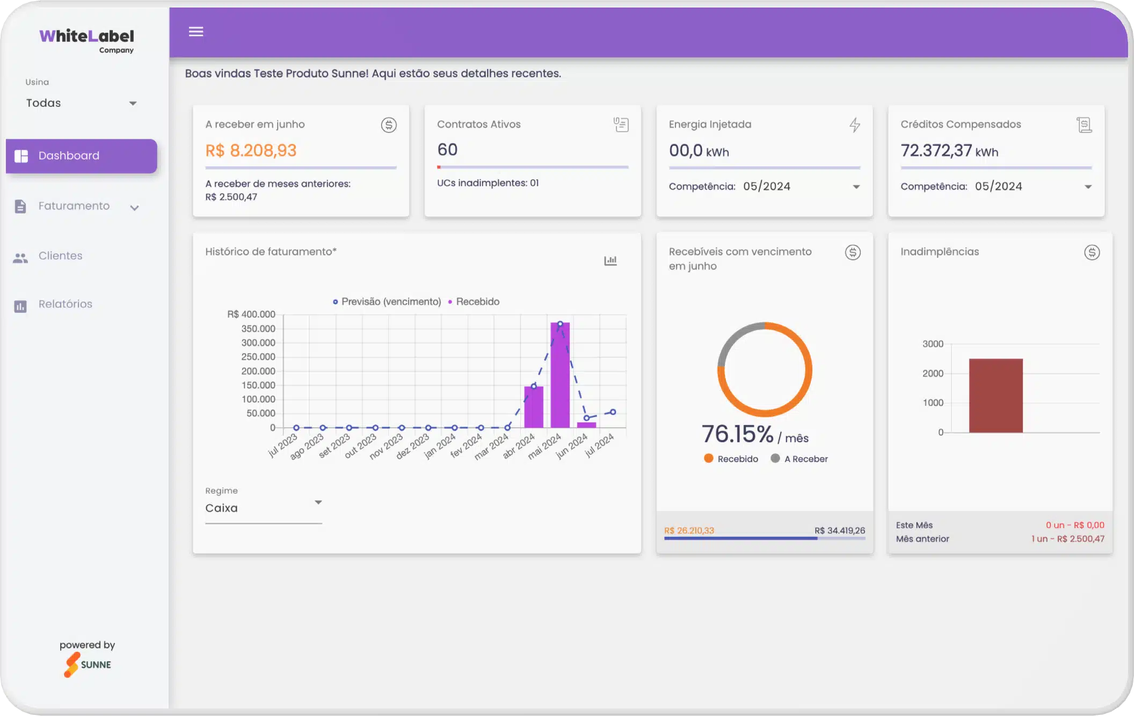This screenshot has width=1134, height=716.
Task: Click the jul 2024 forecast data point
Action: point(613,412)
